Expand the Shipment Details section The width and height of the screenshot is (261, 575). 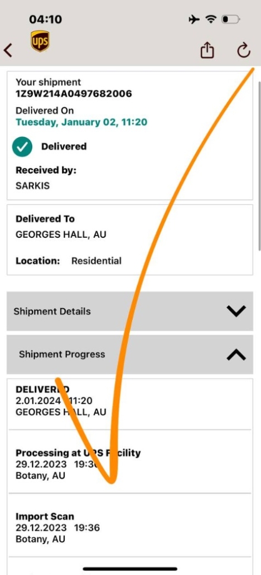point(130,312)
